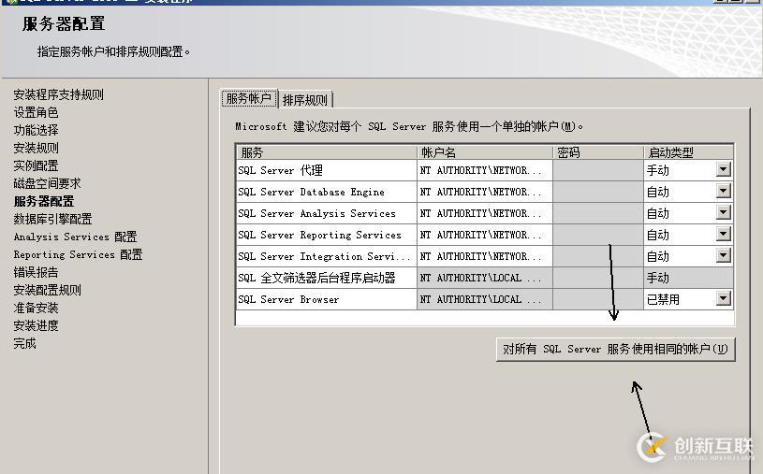Select SQL Server Database Engine service name
Screen dimensions: 763x474
coord(326,192)
